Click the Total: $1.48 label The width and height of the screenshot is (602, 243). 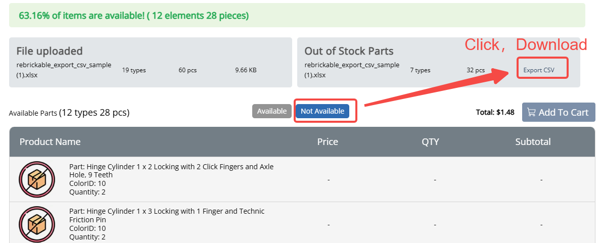coord(495,113)
